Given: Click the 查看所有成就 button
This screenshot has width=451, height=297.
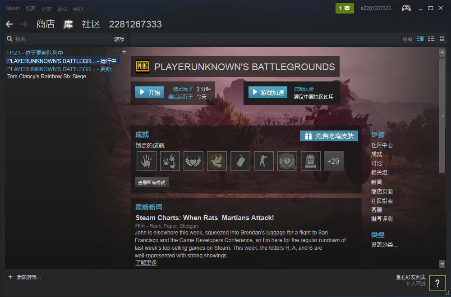Looking at the screenshot, I should tap(152, 182).
